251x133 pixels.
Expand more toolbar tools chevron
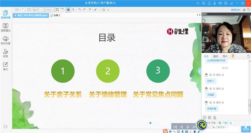(x=108, y=10)
